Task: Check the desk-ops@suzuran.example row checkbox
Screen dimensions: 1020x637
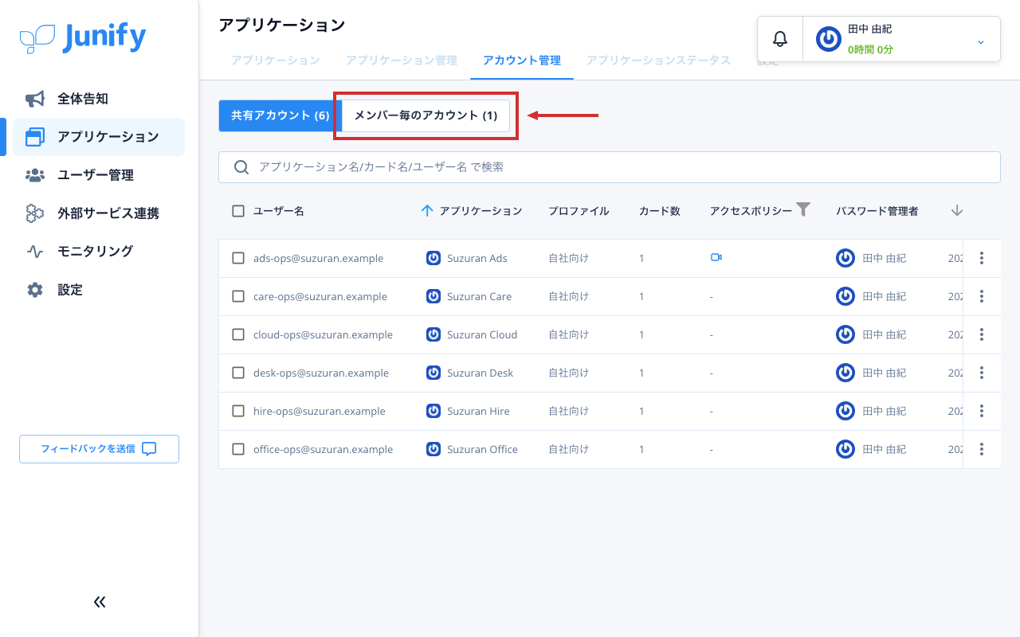Action: (238, 373)
